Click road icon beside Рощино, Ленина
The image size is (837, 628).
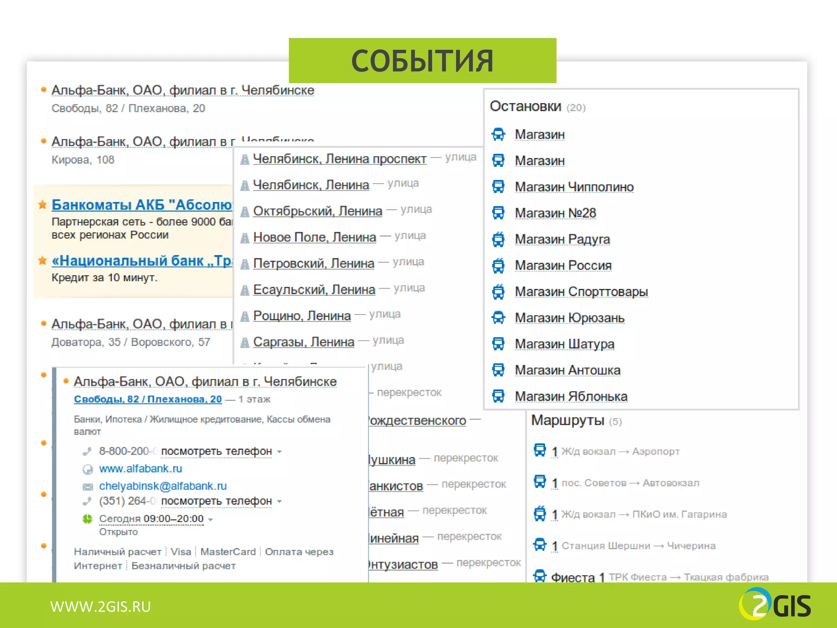[x=245, y=316]
